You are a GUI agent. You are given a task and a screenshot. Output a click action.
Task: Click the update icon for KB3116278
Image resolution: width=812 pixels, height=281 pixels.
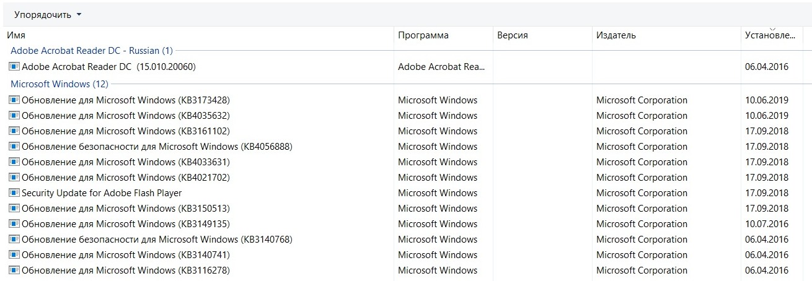tap(14, 270)
